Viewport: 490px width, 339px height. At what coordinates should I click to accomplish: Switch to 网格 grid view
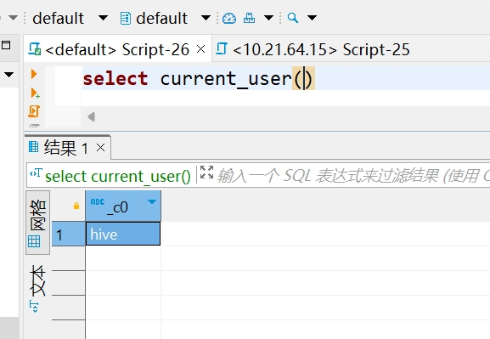tap(37, 223)
